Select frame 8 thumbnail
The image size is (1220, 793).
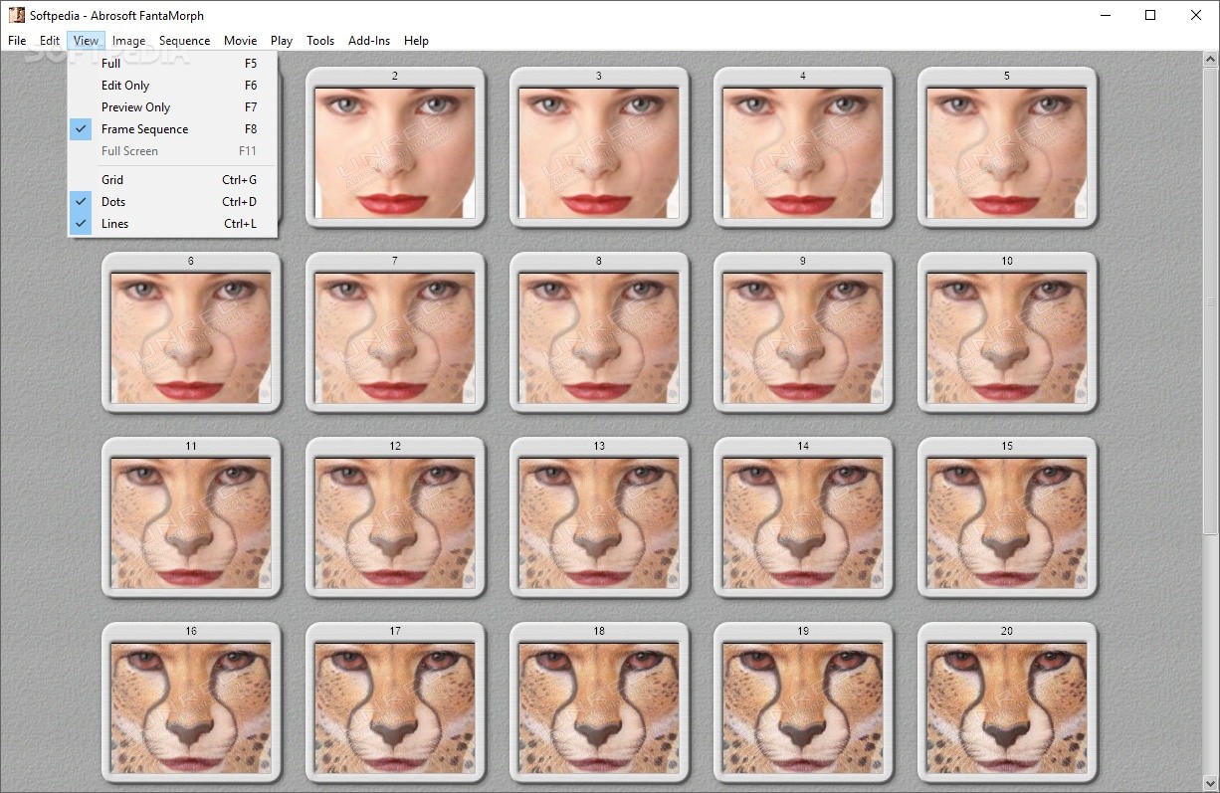click(599, 332)
